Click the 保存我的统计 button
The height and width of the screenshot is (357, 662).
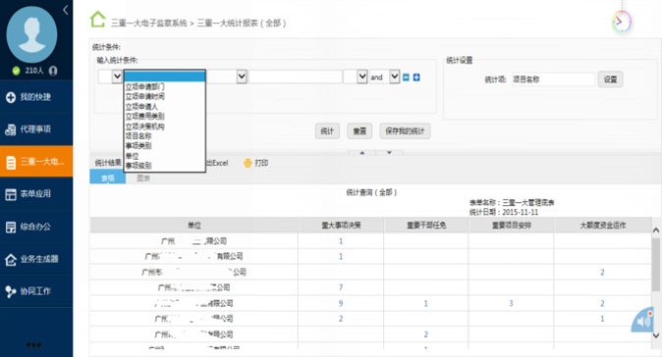(x=405, y=131)
